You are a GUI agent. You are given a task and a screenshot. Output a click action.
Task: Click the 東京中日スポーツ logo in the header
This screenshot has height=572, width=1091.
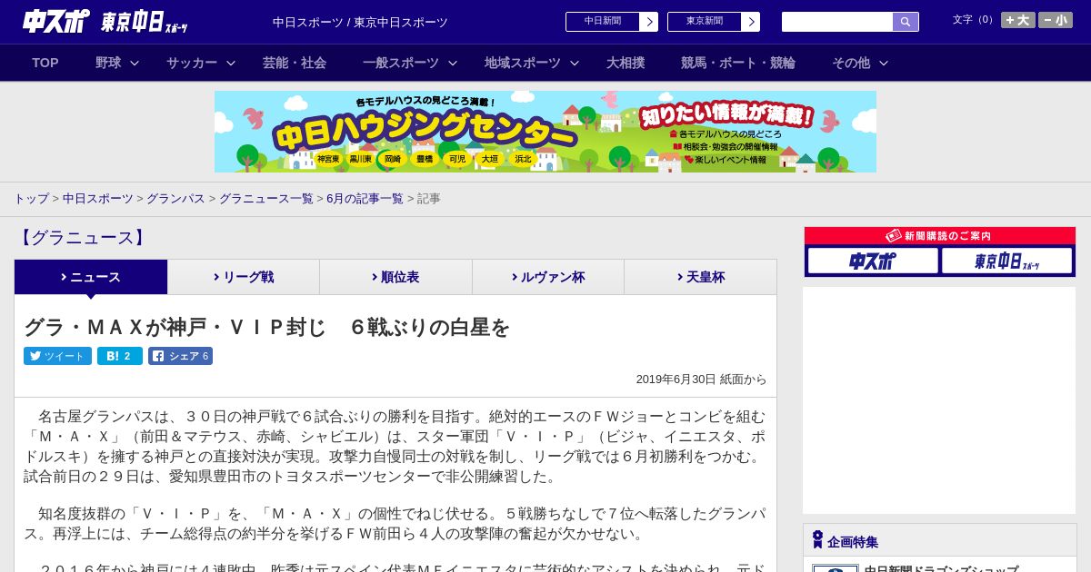coord(145,22)
